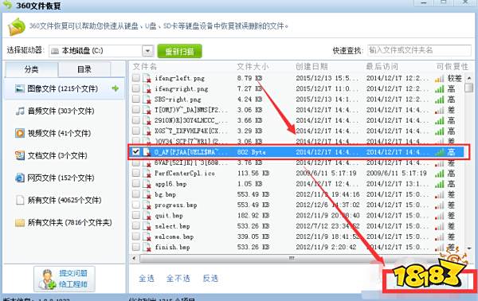Click the 文档文件 document icon
Screen dimensions: 478x301
[20, 156]
